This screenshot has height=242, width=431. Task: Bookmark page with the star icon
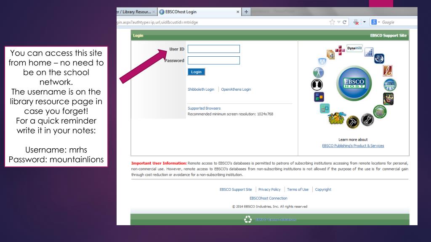point(332,22)
